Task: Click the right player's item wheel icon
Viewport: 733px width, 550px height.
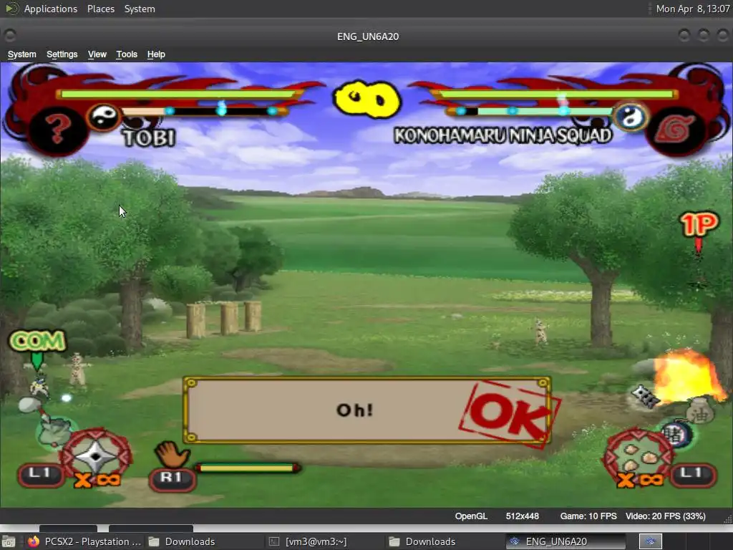Action: (638, 456)
